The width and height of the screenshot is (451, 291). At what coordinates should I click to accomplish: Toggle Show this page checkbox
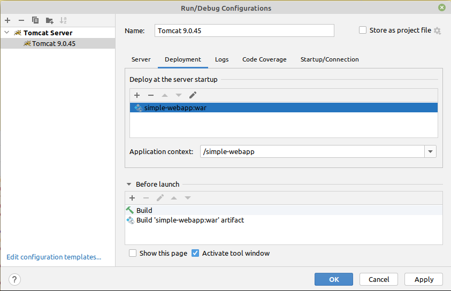[x=133, y=253]
